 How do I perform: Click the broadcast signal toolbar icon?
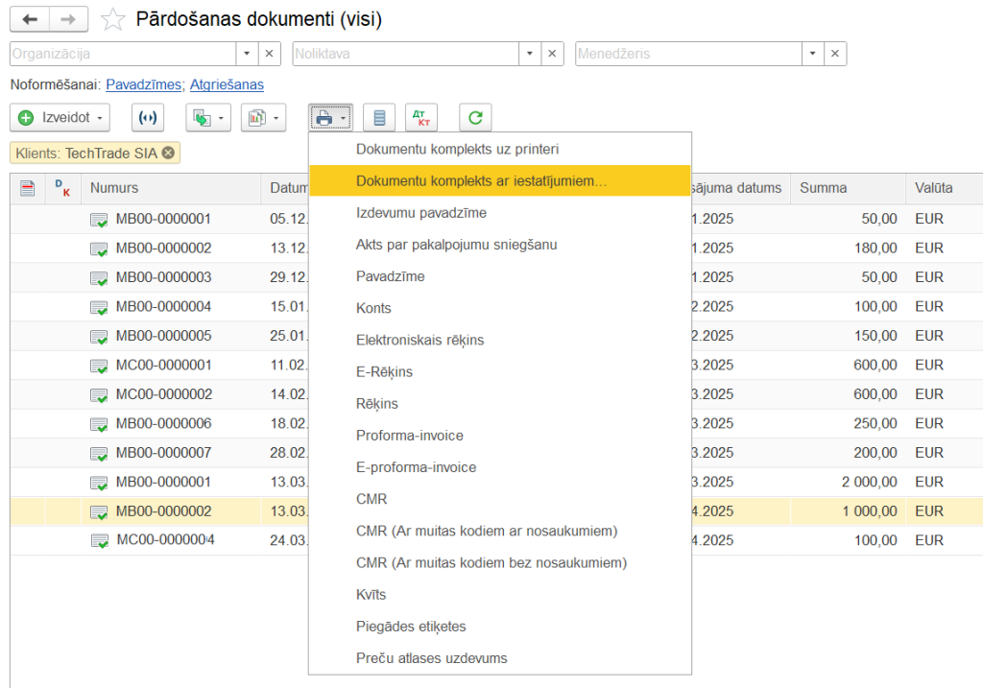coord(147,117)
